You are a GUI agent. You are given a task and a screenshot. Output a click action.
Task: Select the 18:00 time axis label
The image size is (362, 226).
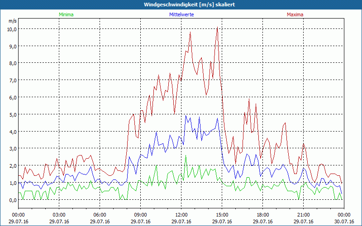(x=263, y=215)
